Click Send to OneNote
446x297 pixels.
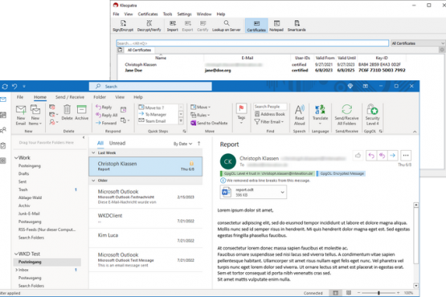[x=209, y=123]
